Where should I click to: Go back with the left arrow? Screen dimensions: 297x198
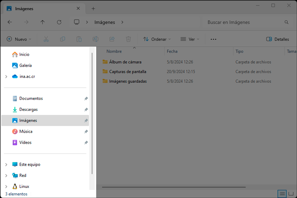10,22
